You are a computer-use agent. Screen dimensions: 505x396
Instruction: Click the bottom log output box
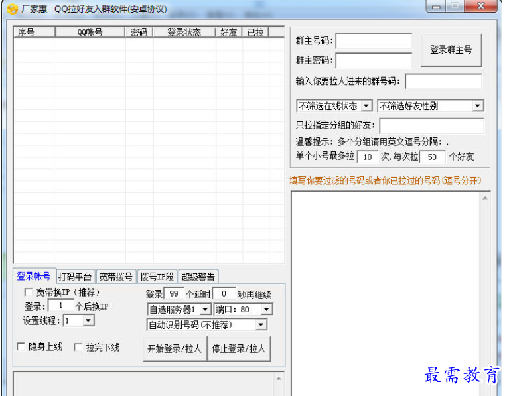point(144,384)
